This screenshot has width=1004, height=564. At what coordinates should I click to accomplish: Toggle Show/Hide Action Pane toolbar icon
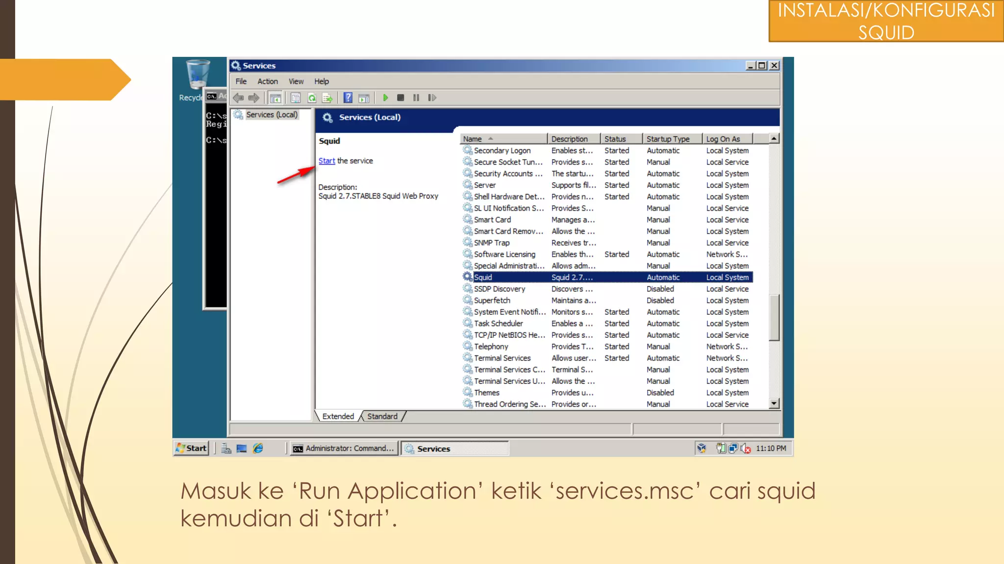(x=364, y=98)
